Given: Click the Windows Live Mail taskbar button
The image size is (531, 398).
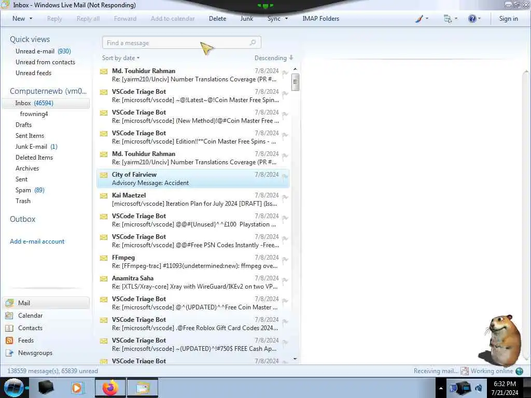Looking at the screenshot, I should 143,388.
